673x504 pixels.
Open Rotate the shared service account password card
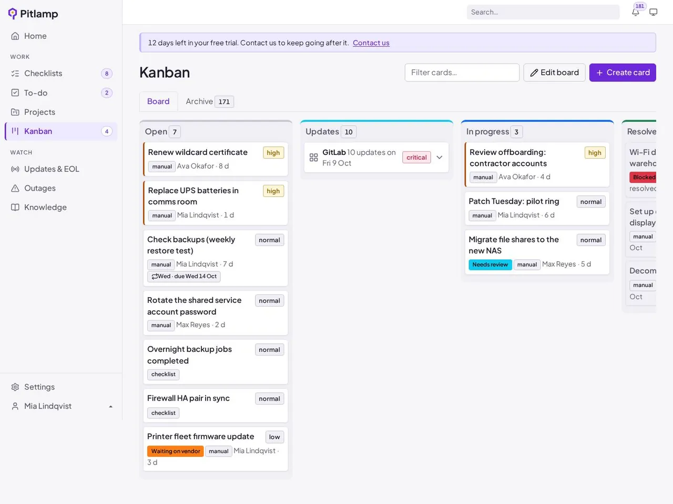[x=216, y=313]
